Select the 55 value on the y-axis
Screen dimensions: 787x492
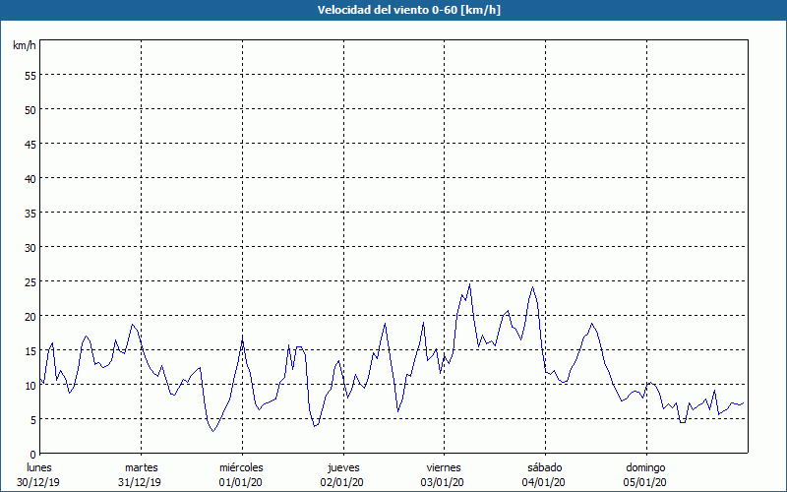point(30,76)
